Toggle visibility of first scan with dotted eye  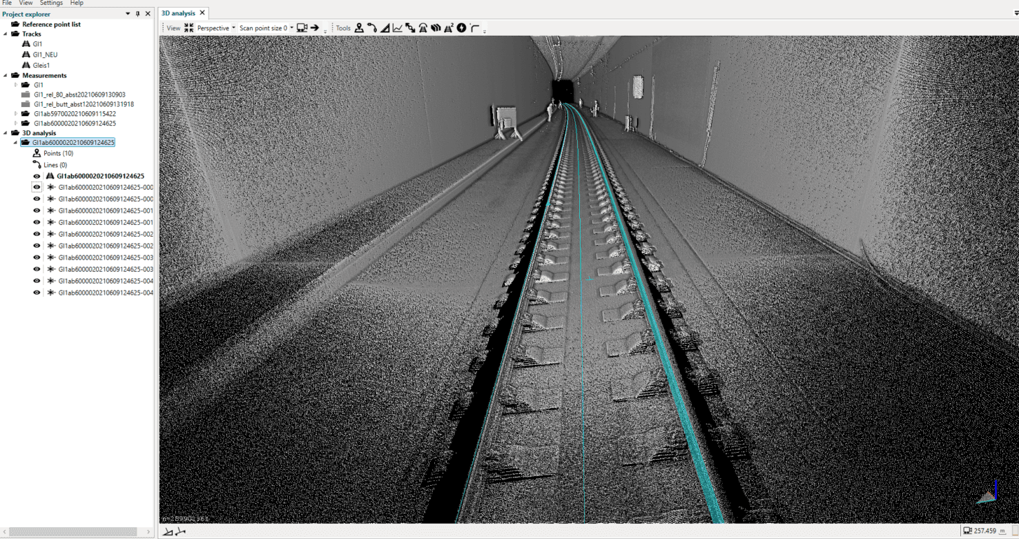point(37,187)
